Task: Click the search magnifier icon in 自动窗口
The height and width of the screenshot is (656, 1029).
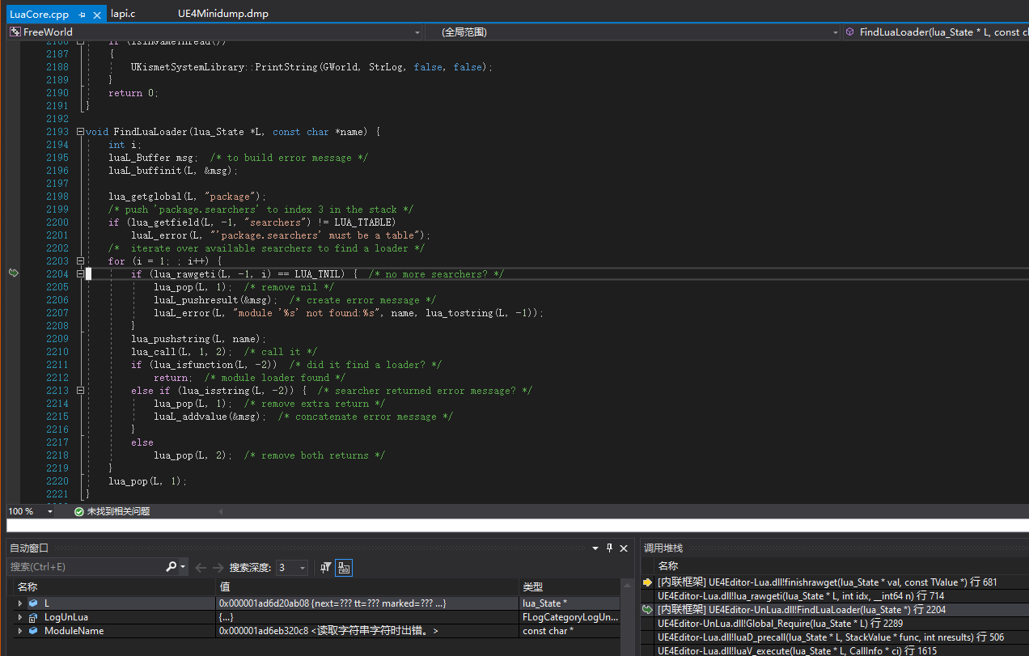Action: point(171,566)
